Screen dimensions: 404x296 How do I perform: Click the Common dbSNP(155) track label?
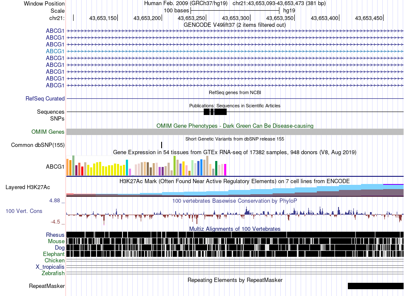[38, 145]
